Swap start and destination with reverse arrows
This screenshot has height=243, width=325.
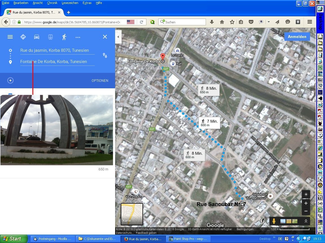tap(105, 55)
